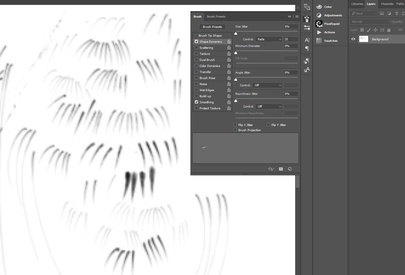Check the Flip X Jitter option
Screen dimensions: 405x275
(x=235, y=125)
